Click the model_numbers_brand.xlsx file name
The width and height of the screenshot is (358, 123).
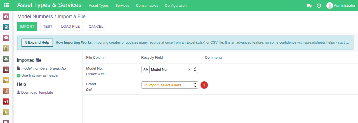[44, 68]
